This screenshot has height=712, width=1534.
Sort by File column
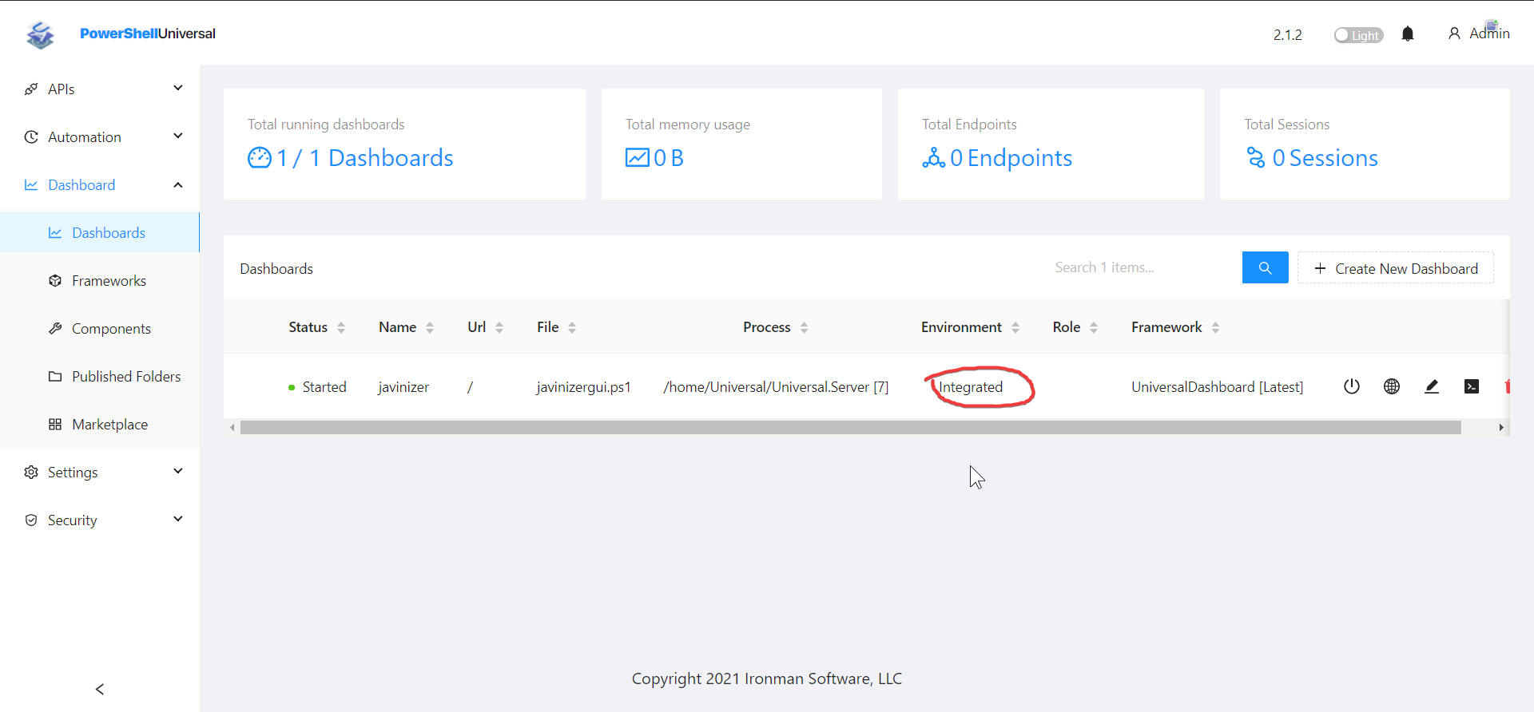pos(556,327)
